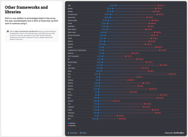
Task: Click the Download icon below the chart
Action: 69,133
